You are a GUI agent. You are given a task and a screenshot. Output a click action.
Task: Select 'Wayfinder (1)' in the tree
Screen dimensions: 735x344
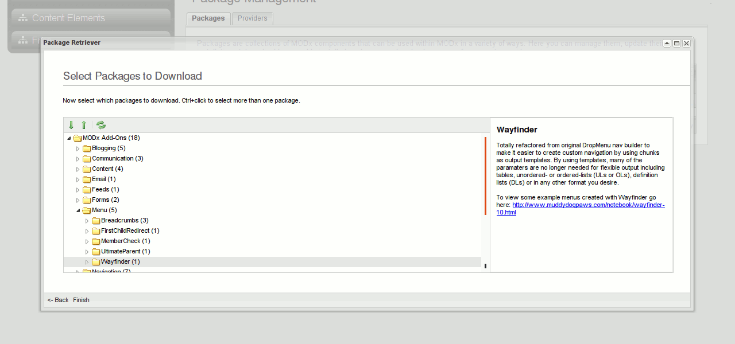tap(121, 261)
